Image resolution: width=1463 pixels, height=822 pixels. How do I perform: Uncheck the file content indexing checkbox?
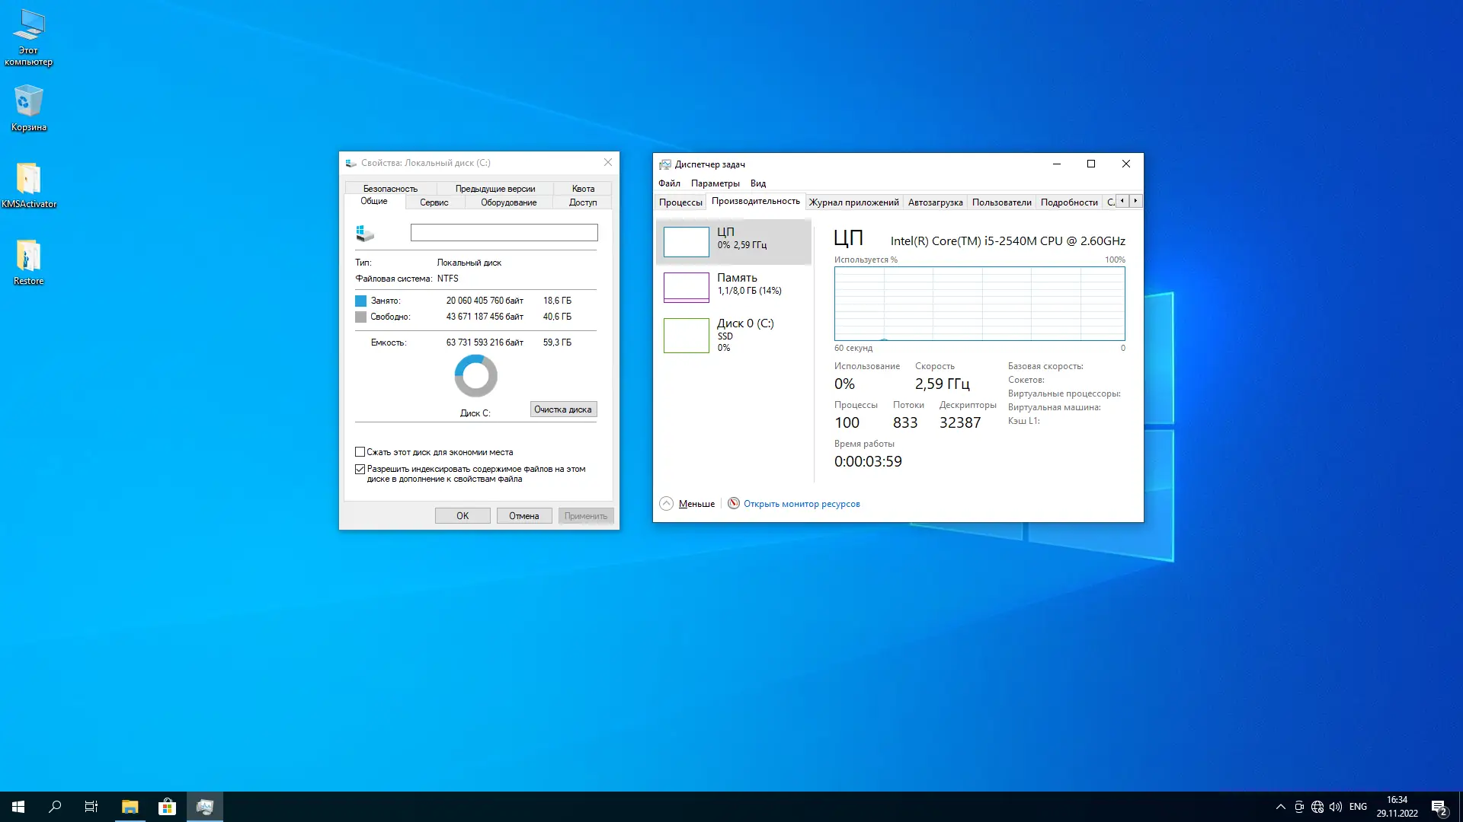[x=360, y=470]
